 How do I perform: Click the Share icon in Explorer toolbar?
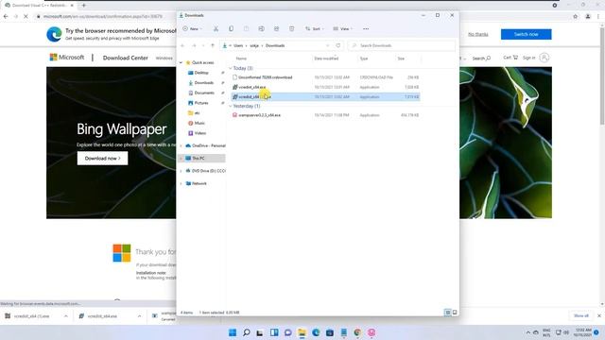point(276,29)
